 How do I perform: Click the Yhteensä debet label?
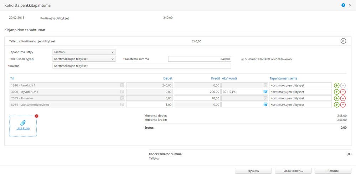click(156, 115)
